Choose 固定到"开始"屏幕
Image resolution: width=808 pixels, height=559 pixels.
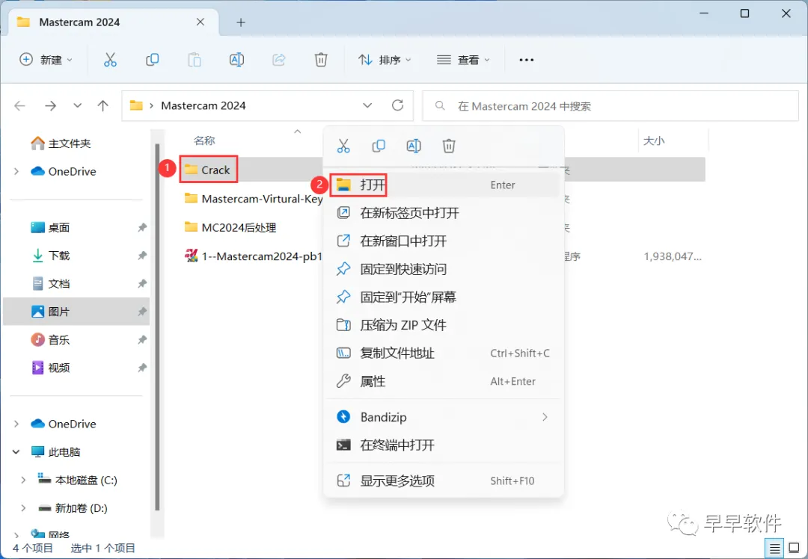tap(443, 297)
